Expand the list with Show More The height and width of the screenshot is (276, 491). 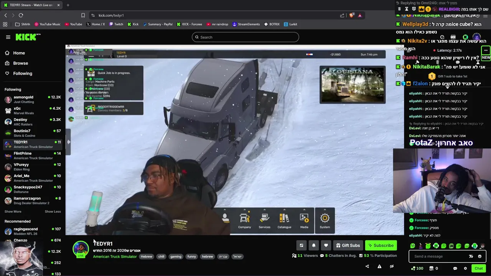click(x=13, y=212)
